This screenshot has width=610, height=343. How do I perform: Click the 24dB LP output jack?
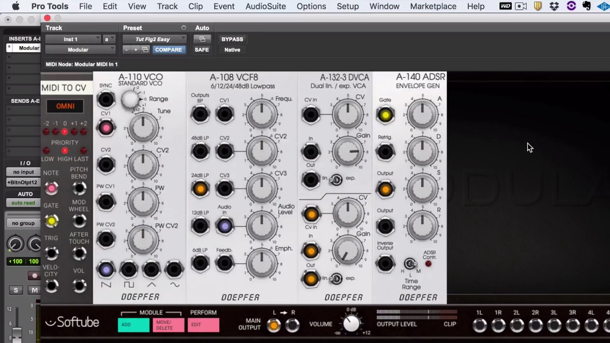coord(200,189)
